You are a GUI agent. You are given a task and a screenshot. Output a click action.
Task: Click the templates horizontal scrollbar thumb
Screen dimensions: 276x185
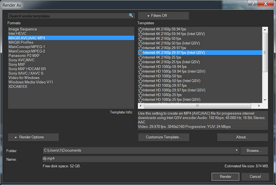click(197, 106)
